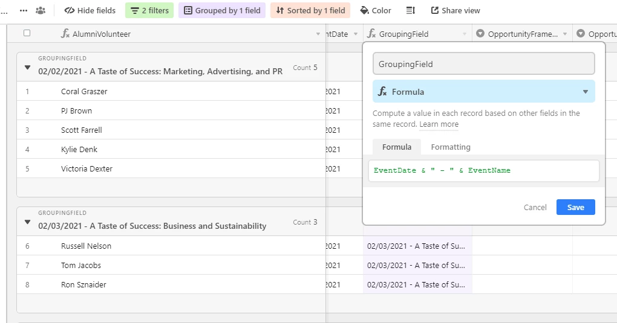Select the Ron Sznaider record

click(83, 284)
